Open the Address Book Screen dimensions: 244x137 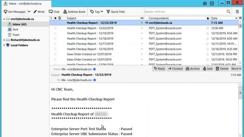[74, 12]
